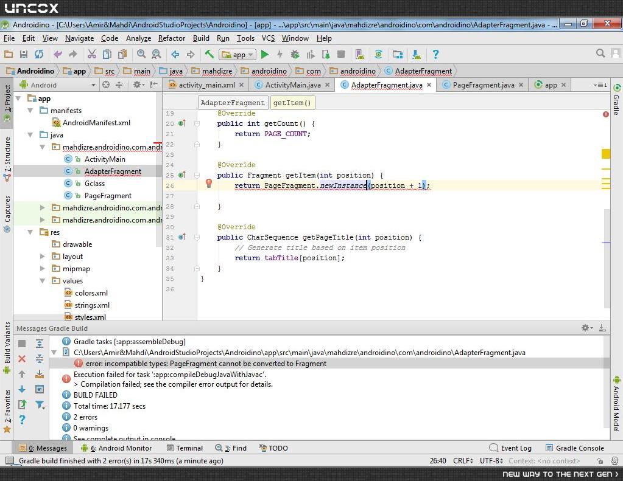Click the Undo arrow icon
623x481 pixels.
point(58,54)
